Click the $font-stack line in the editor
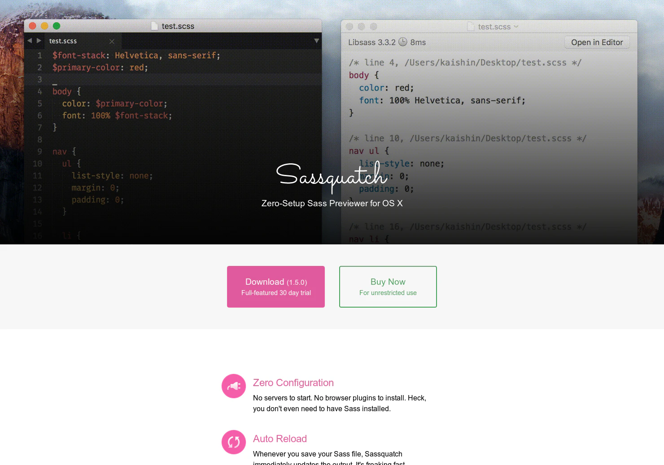Screen dimensions: 664x465 [x=136, y=56]
